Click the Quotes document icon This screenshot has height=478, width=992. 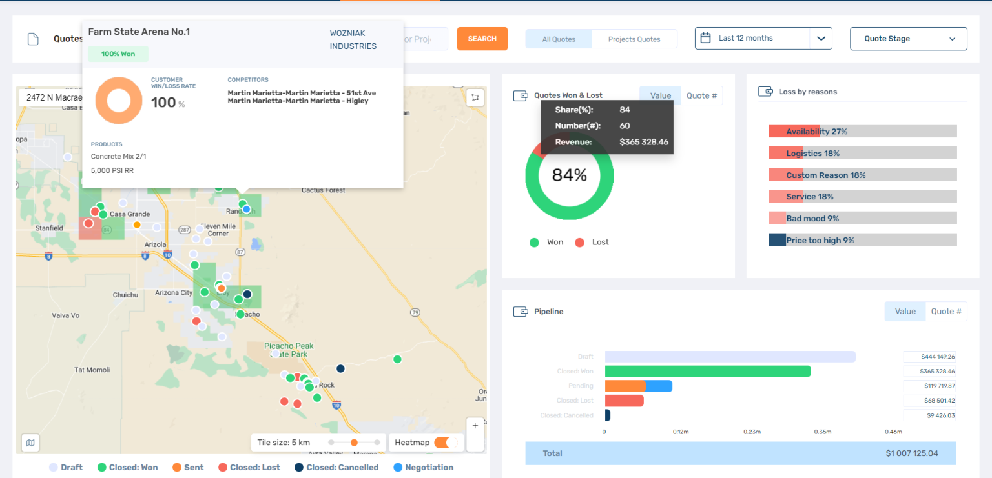33,39
